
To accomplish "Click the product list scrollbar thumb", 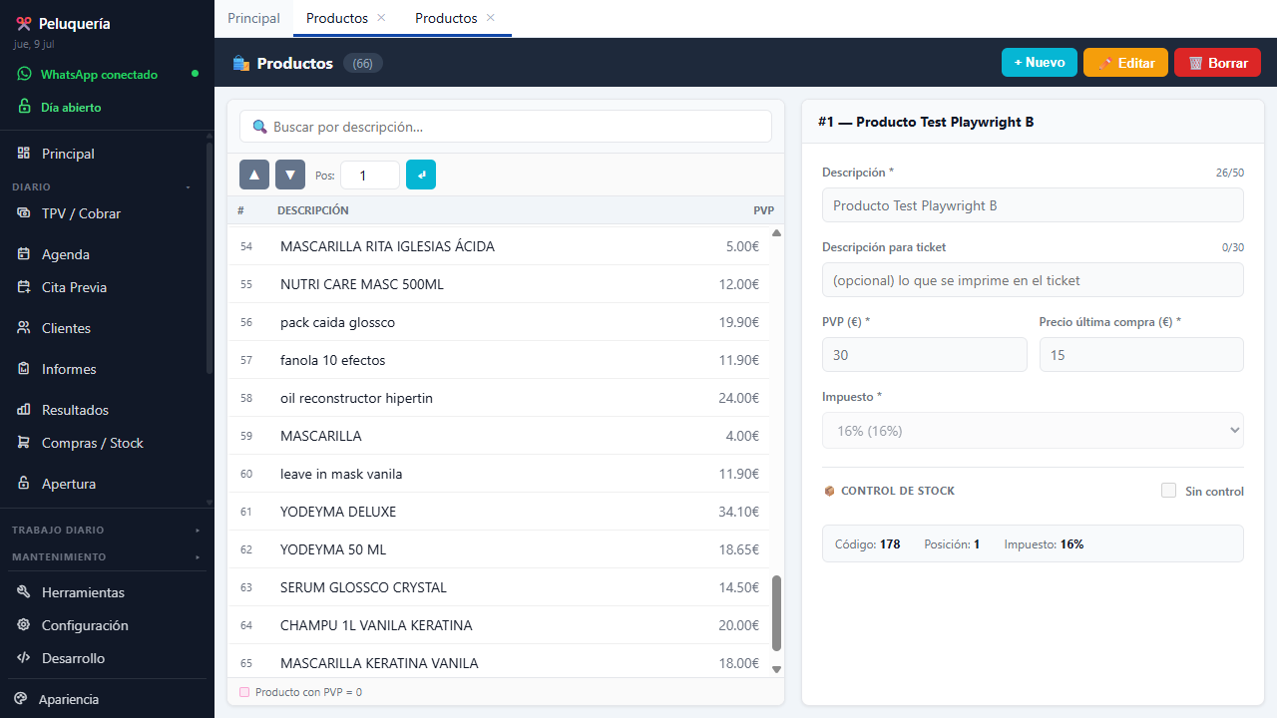I will pos(777,613).
